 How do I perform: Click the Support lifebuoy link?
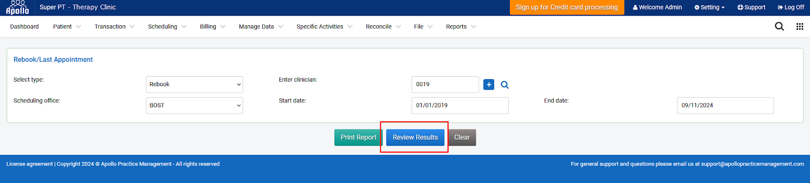[x=751, y=8]
